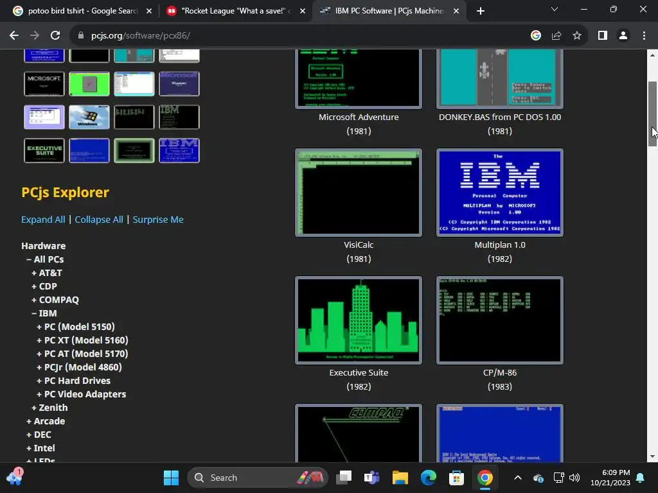Expand the AT&T tree node
This screenshot has height=493, width=658.
click(46, 272)
